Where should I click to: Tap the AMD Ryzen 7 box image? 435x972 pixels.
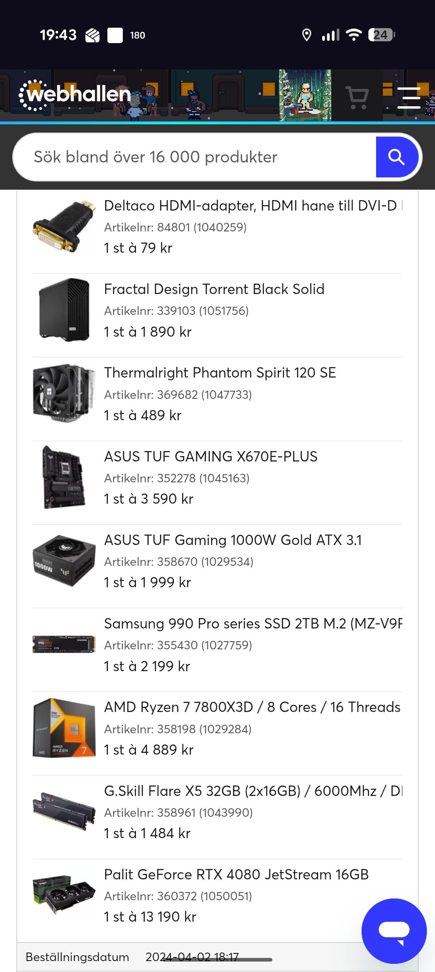pyautogui.click(x=64, y=728)
